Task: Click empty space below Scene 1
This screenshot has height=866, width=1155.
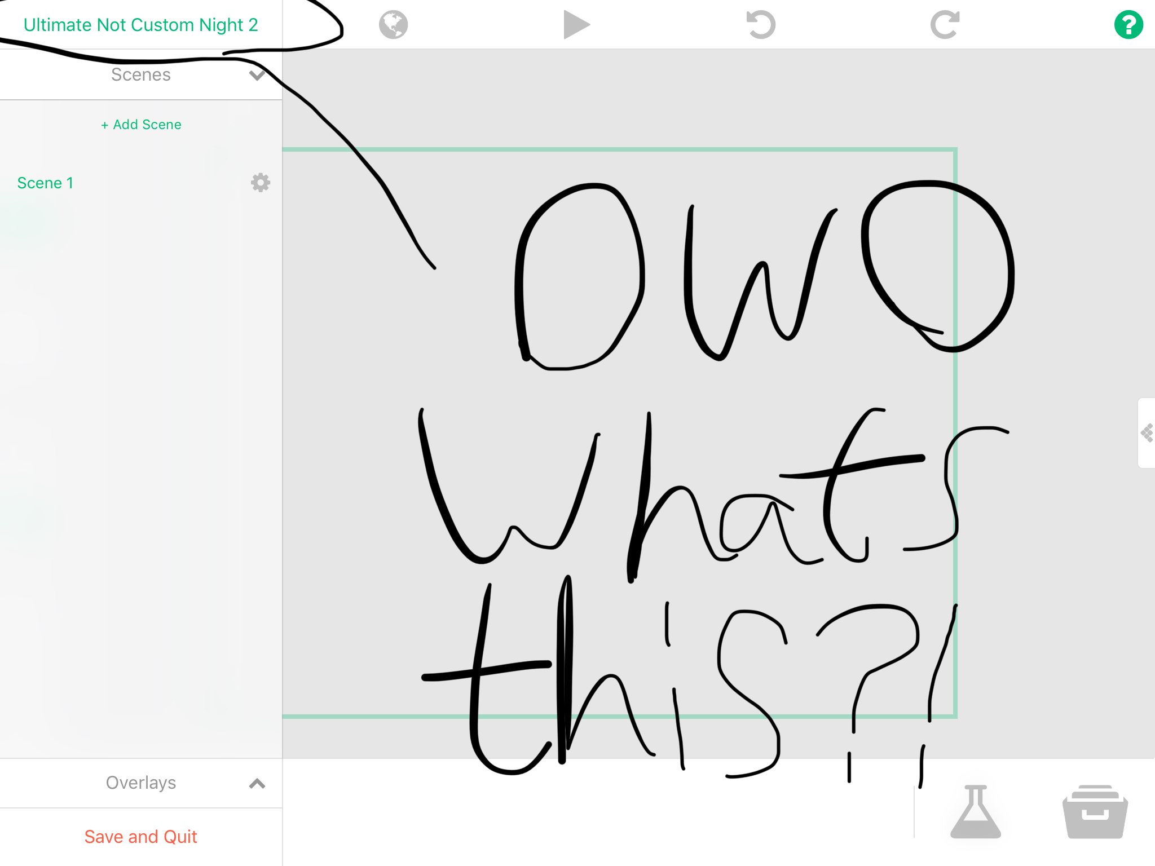Action: pyautogui.click(x=141, y=451)
